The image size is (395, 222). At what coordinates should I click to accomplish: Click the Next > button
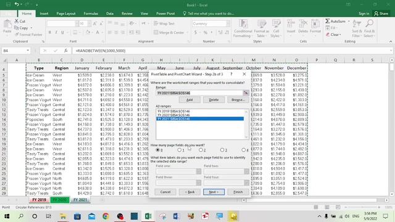(x=214, y=192)
